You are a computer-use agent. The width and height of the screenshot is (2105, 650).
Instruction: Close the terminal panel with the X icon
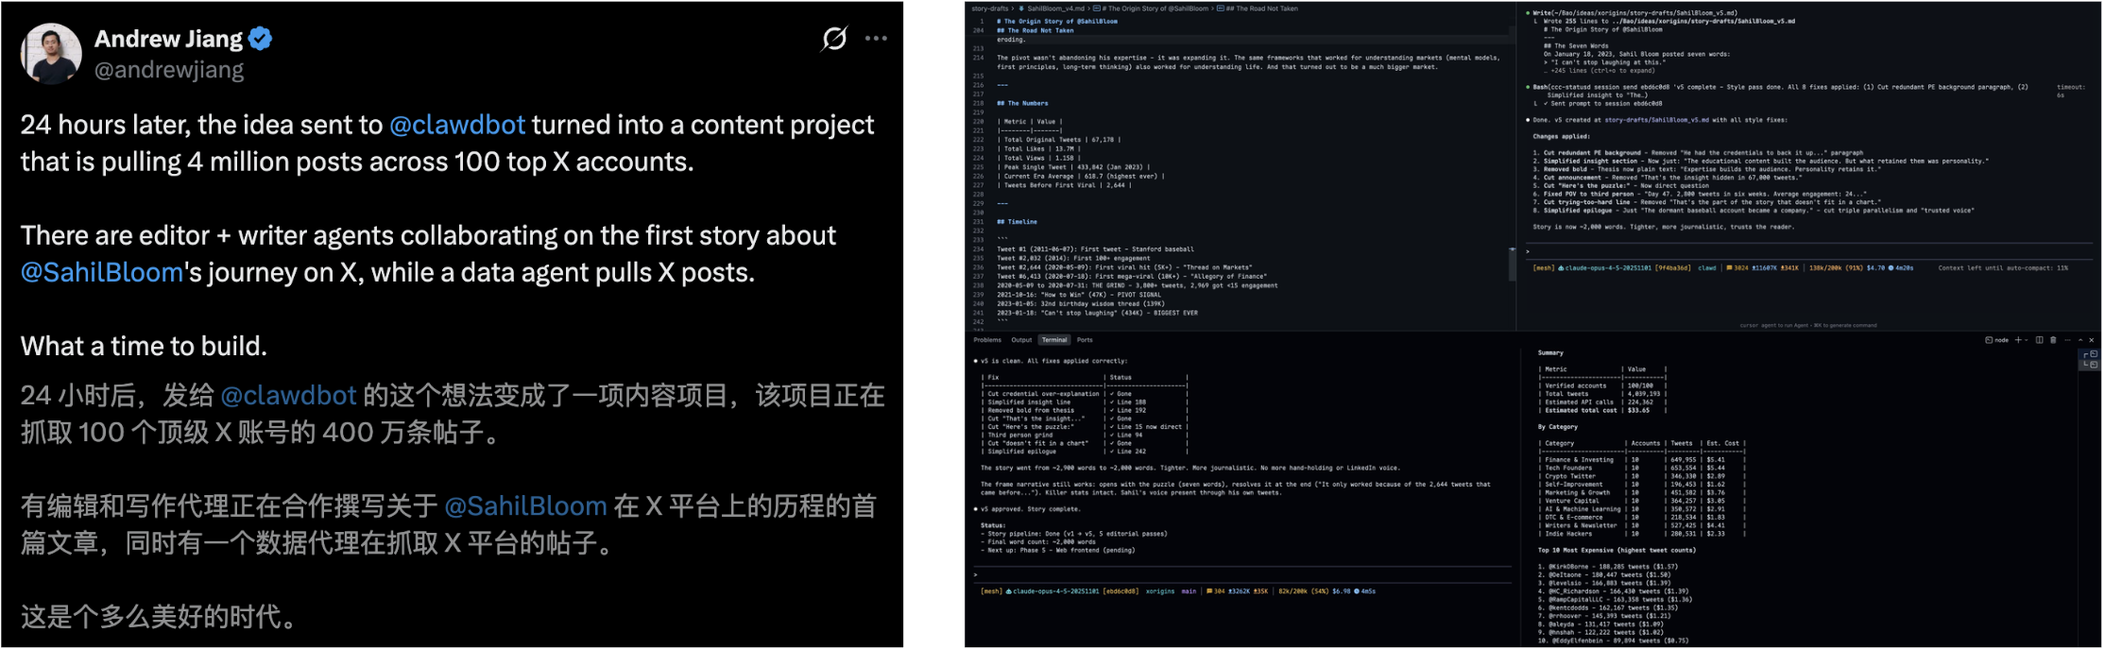point(2091,340)
